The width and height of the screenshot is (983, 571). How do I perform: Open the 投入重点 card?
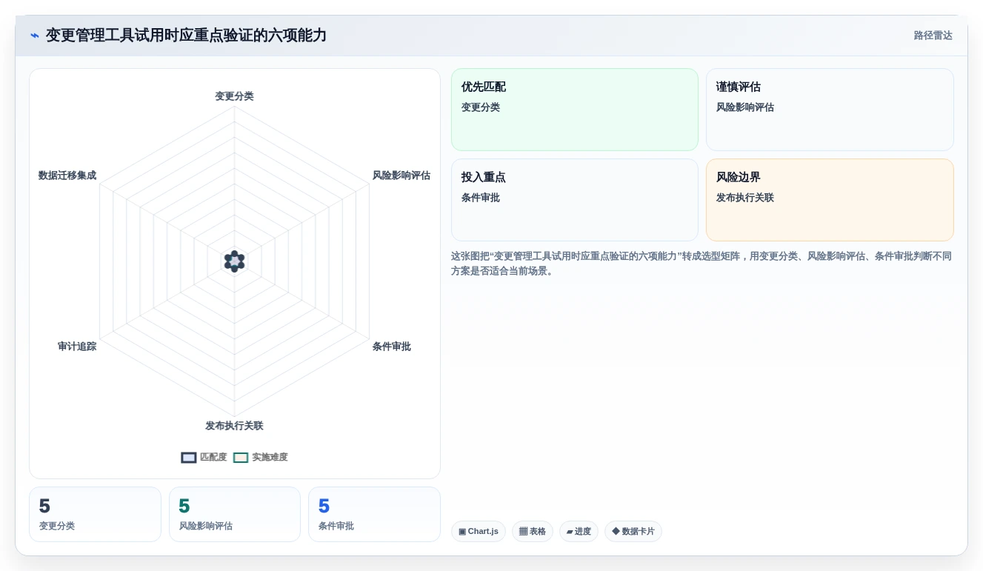click(575, 200)
